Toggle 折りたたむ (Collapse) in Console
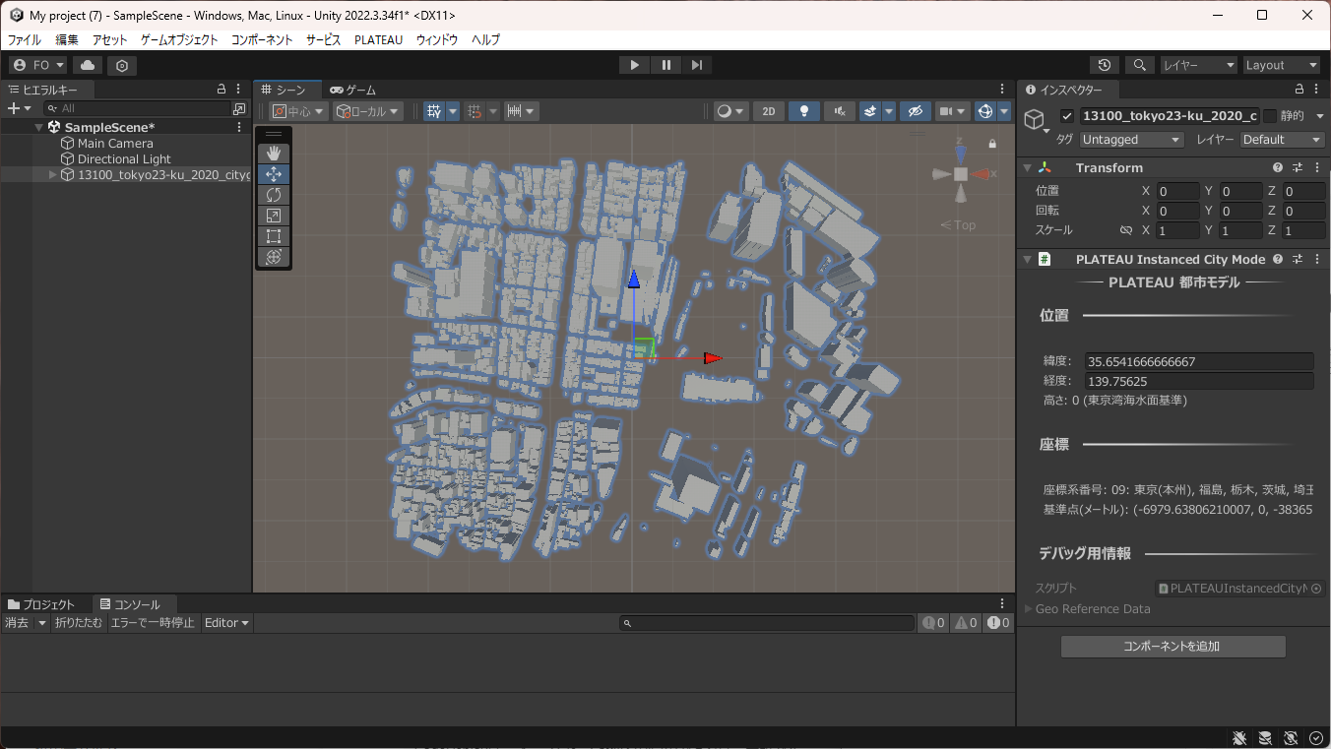 79,623
